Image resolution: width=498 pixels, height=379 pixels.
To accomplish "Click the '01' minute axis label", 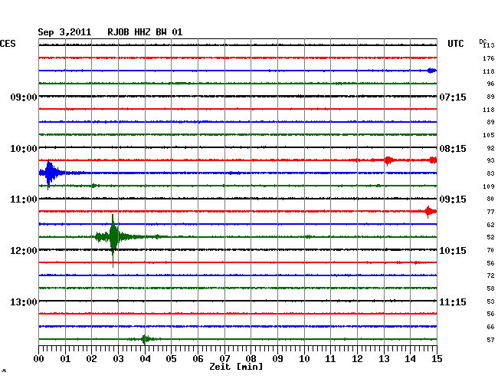I will pyautogui.click(x=65, y=358).
